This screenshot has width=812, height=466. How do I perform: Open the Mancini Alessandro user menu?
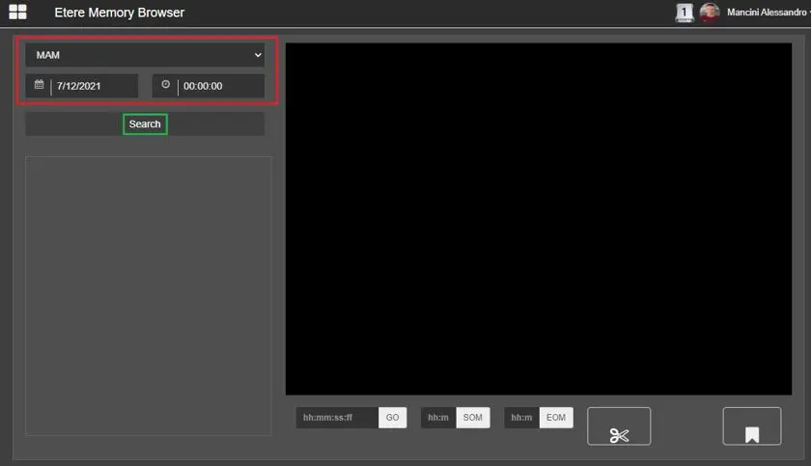tap(766, 13)
